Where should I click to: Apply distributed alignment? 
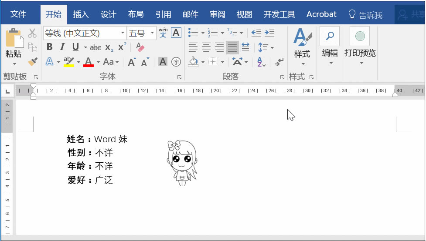(245, 47)
